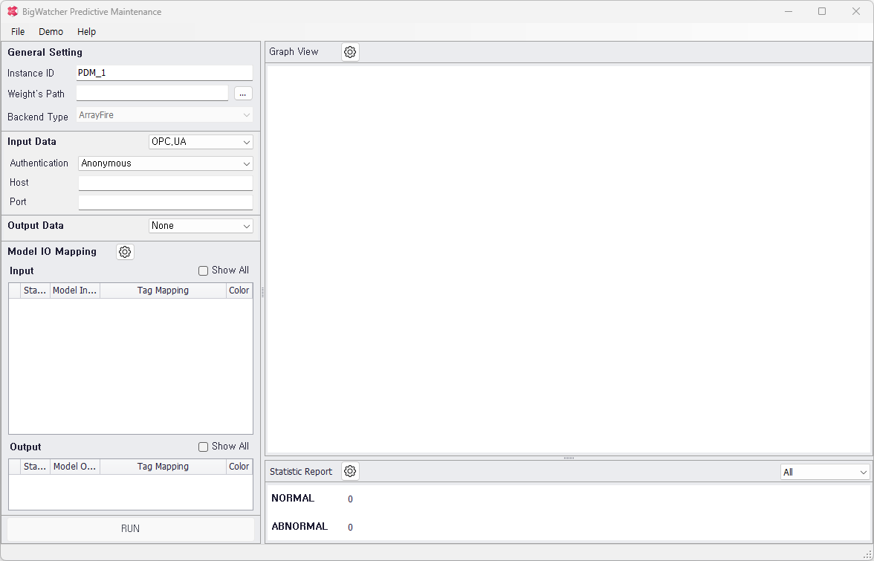Open Statistic Report All filter dropdown
This screenshot has height=561, width=874.
(825, 472)
